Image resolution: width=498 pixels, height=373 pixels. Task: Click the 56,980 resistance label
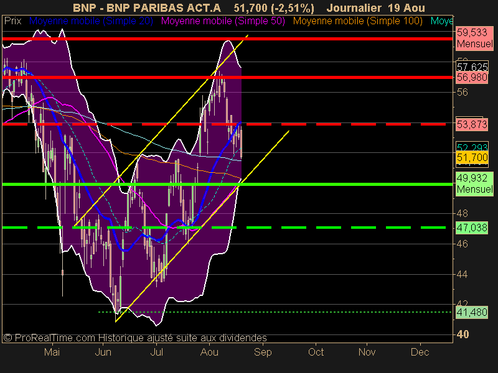coord(472,77)
